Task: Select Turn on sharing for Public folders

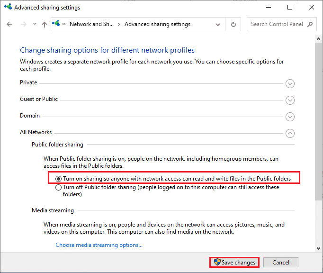Action: point(59,179)
